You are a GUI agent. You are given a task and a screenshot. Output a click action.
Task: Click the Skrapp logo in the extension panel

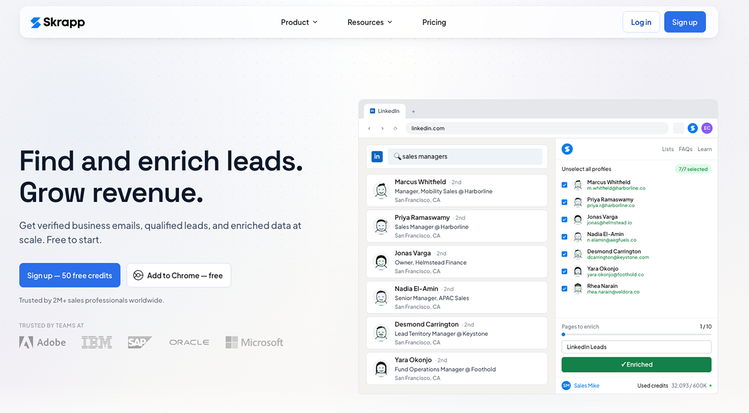point(567,149)
